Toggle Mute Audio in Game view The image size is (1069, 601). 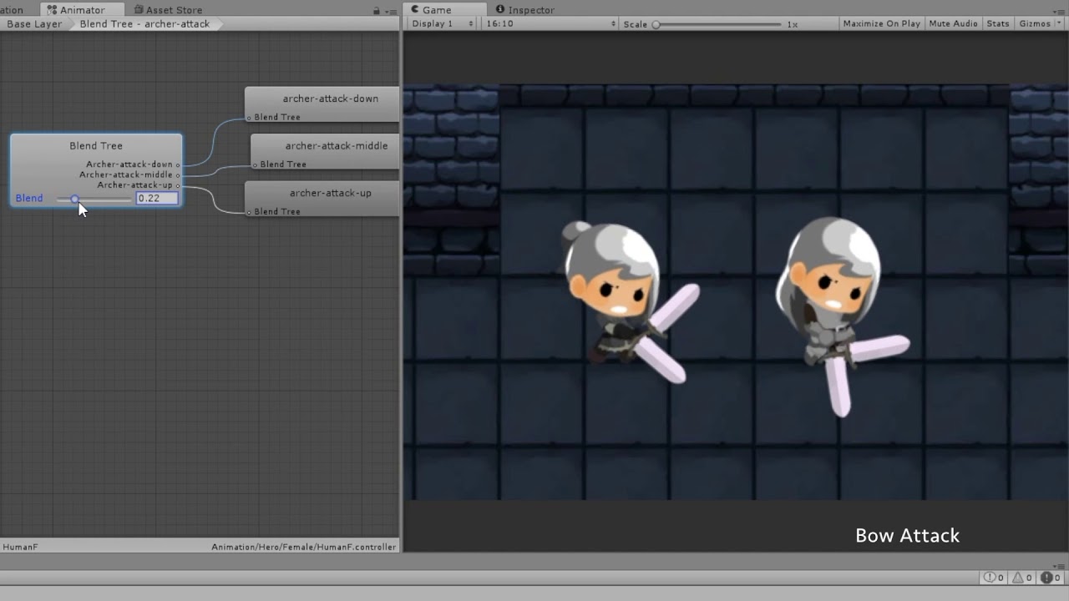[953, 23]
